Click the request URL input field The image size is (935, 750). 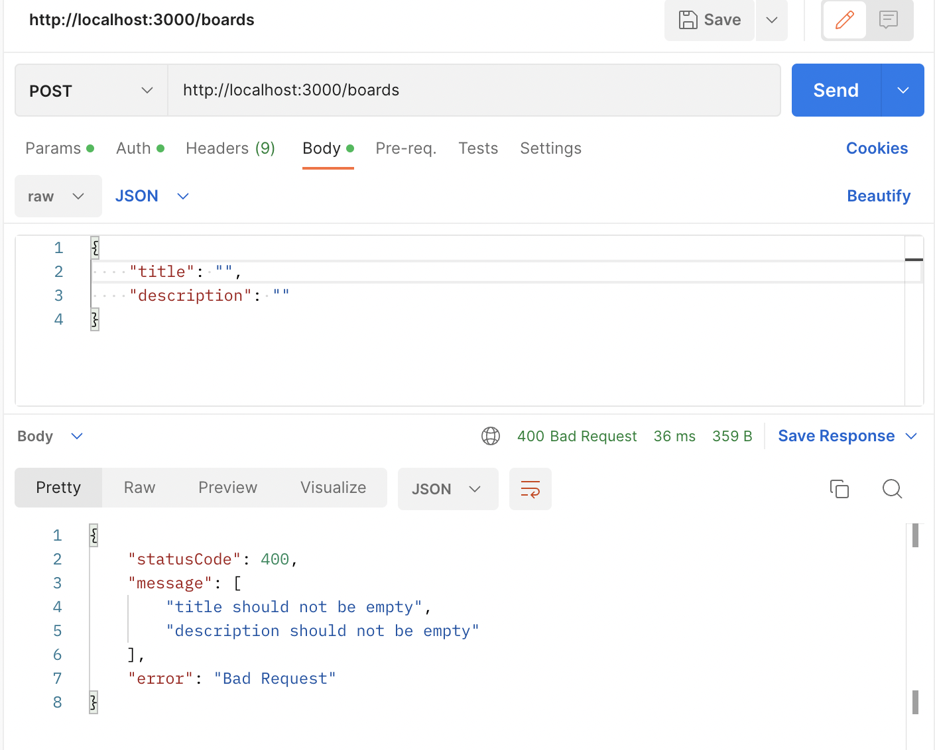click(x=474, y=90)
